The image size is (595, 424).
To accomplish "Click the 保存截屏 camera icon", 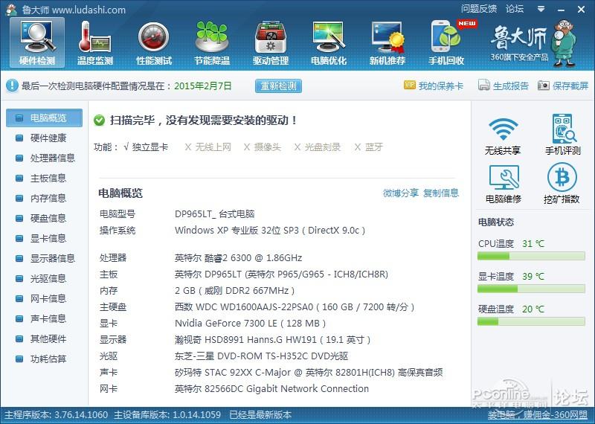I will [x=544, y=86].
